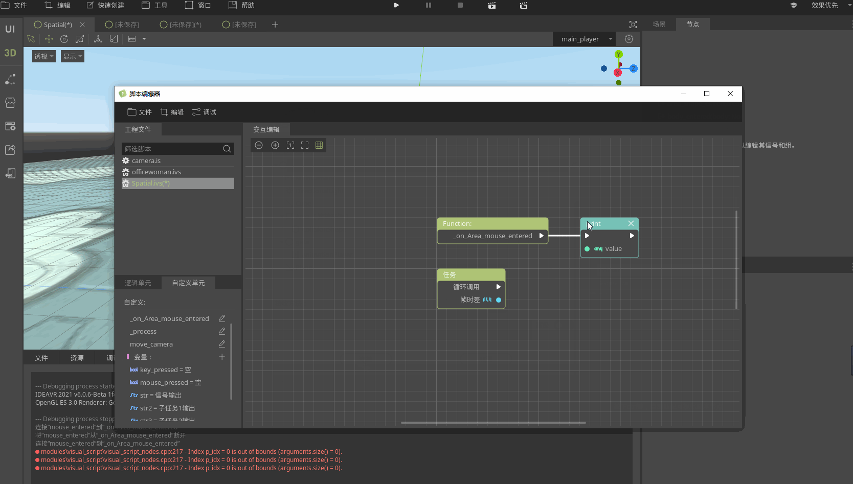Expand the ruler tool dropdown arrow

pos(144,39)
